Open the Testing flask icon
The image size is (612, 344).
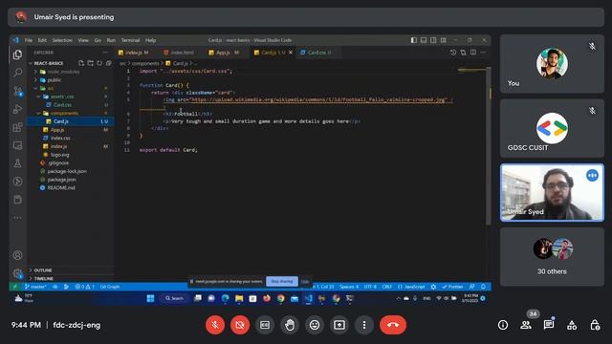(17, 163)
